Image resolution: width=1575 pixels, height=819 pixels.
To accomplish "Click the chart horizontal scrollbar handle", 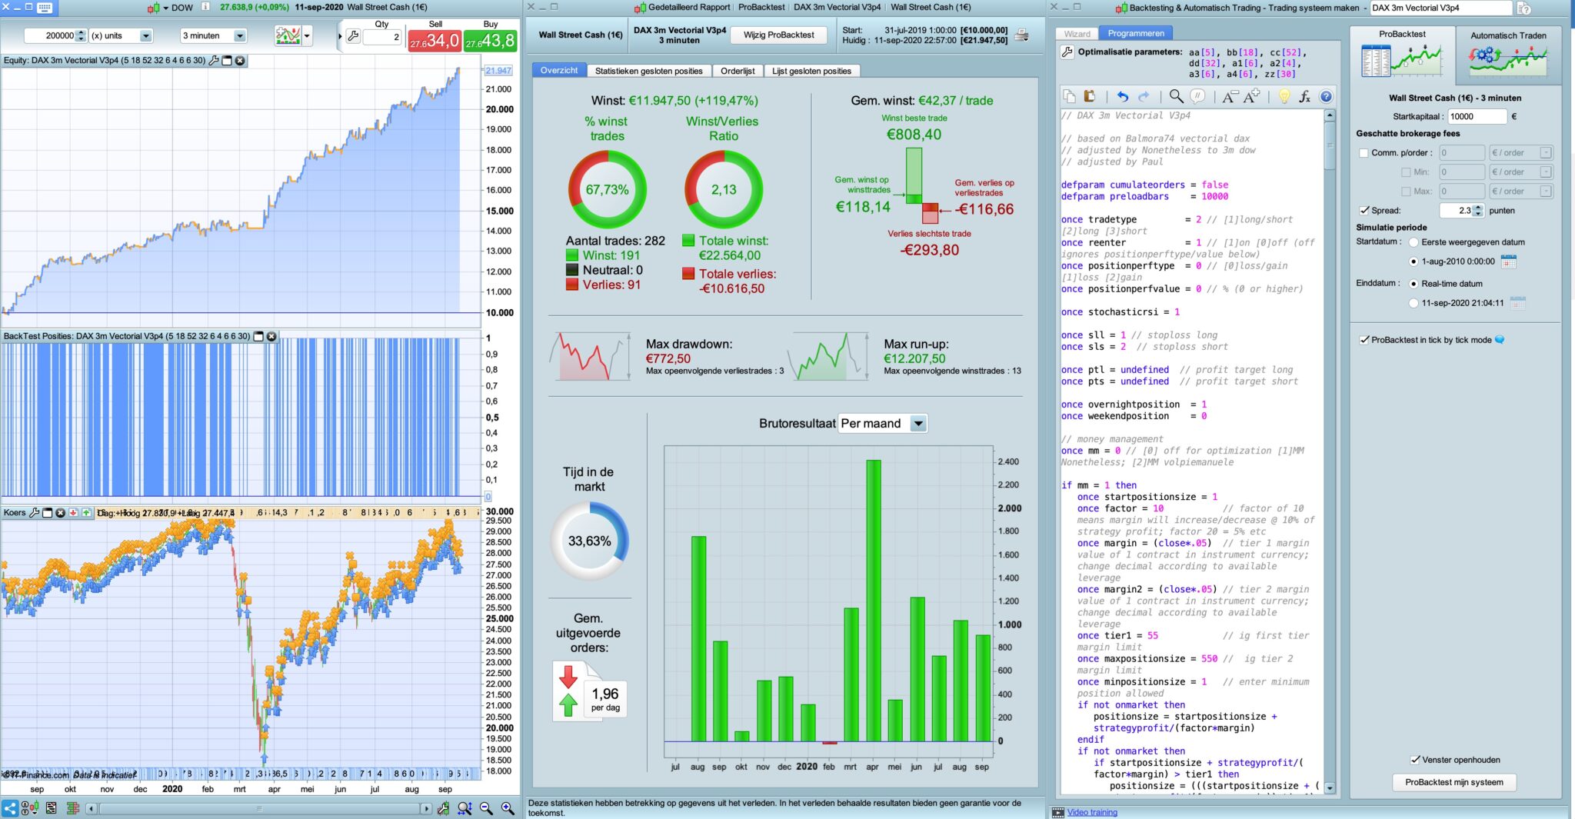I will click(259, 808).
